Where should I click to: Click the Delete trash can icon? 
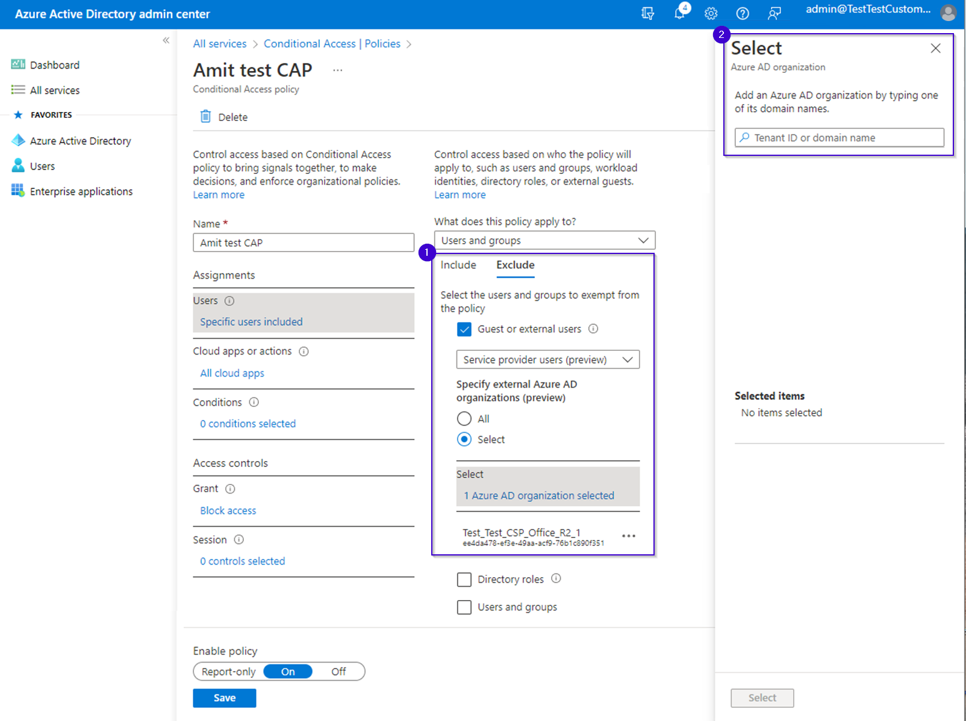(205, 116)
